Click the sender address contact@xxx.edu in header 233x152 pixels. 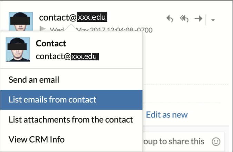tap(73, 17)
